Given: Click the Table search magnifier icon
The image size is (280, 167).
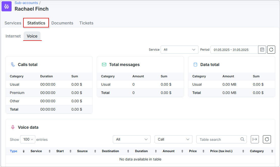Looking at the screenshot, I should coord(242,139).
